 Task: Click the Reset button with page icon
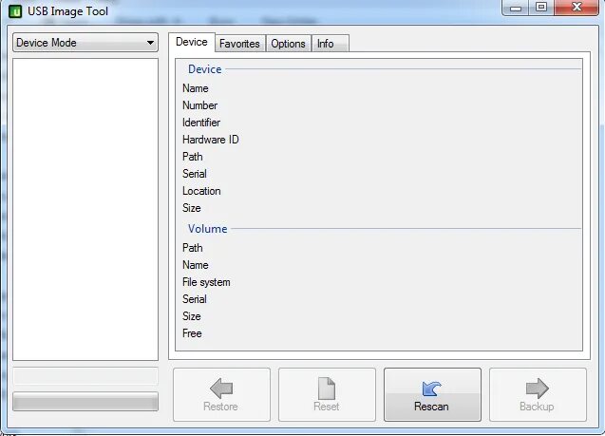327,394
